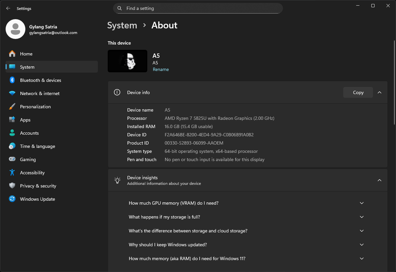The width and height of the screenshot is (396, 272).
Task: Click the Privacy & security shield icon
Action: tap(12, 186)
